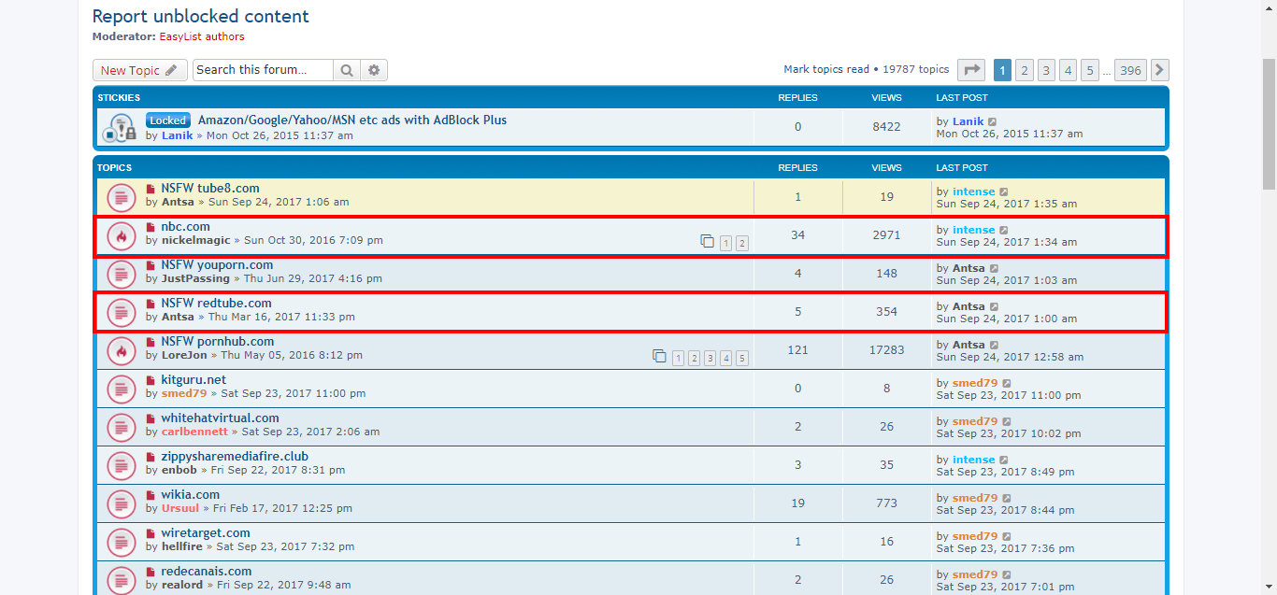The image size is (1277, 595).
Task: Focus the Search this forum field
Action: coord(264,70)
